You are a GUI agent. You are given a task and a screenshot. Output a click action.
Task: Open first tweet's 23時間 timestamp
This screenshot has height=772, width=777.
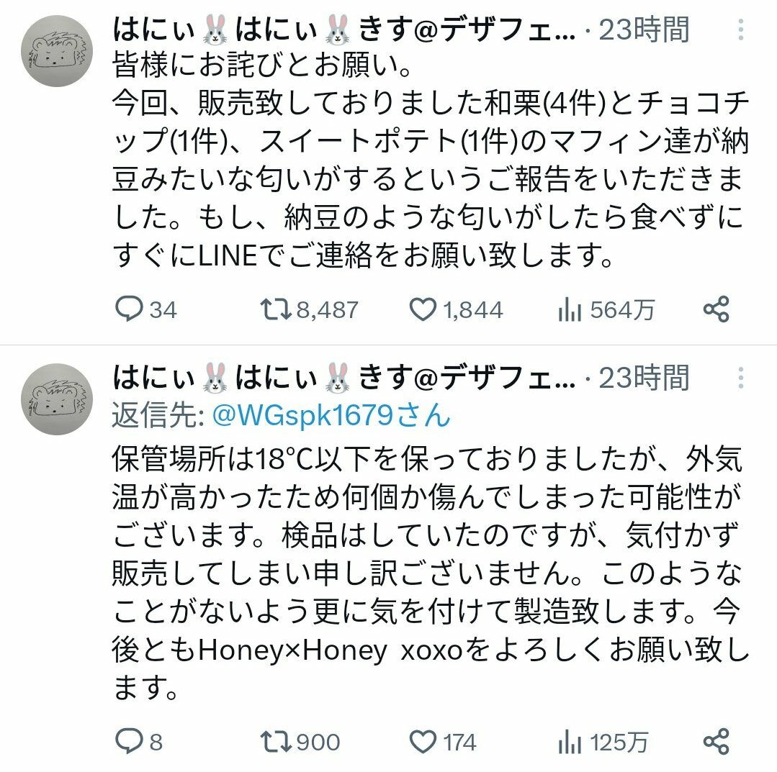click(644, 29)
